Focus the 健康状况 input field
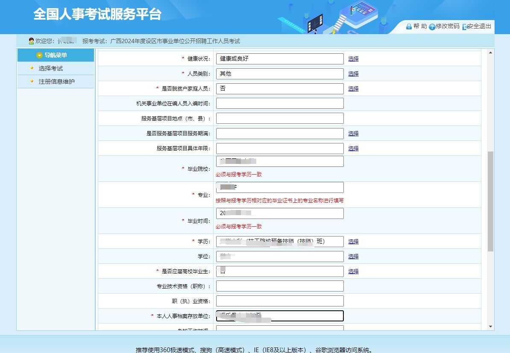 (280, 59)
